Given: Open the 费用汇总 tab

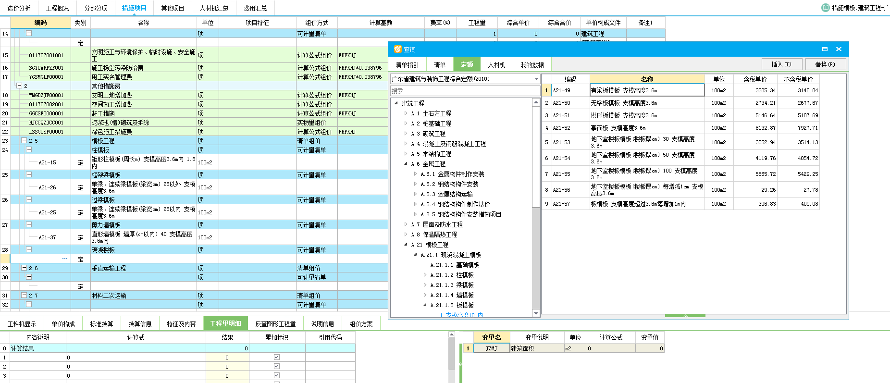Looking at the screenshot, I should pyautogui.click(x=255, y=8).
